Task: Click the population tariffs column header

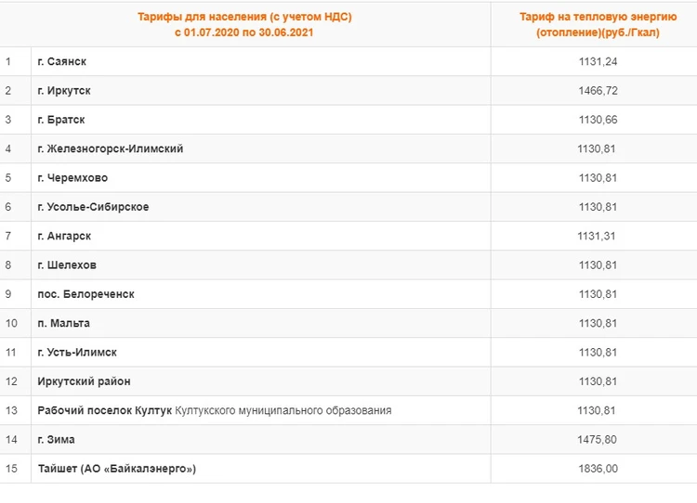Action: [244, 24]
